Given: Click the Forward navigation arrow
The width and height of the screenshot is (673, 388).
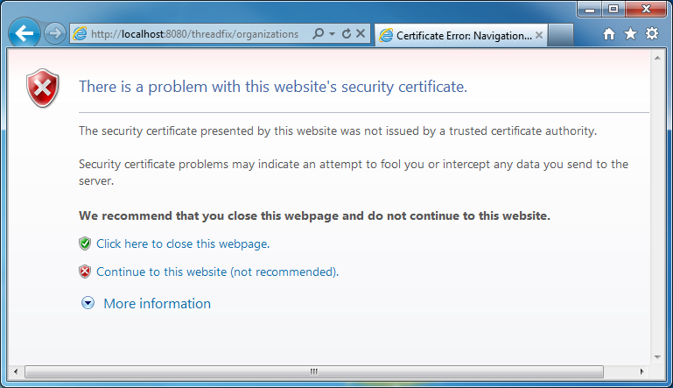Looking at the screenshot, I should pos(55,33).
